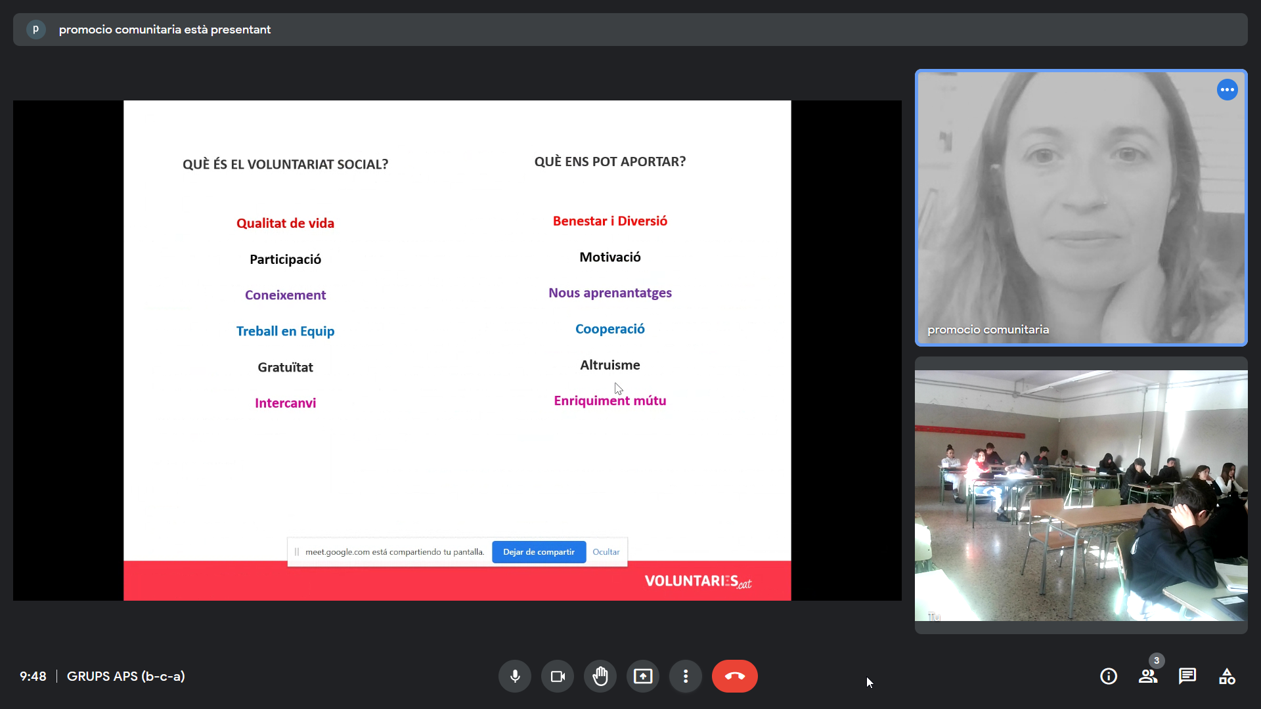Select promocio comunitaria video tile
The width and height of the screenshot is (1261, 709).
[x=1080, y=207]
